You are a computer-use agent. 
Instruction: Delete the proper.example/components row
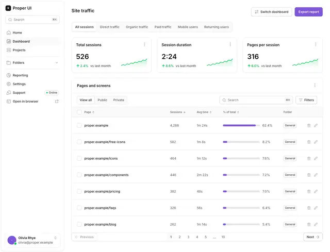tap(309, 175)
